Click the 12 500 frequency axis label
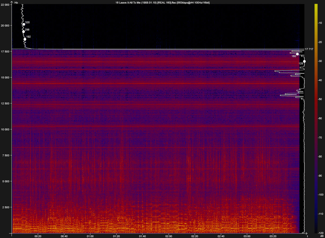 click(x=5, y=104)
